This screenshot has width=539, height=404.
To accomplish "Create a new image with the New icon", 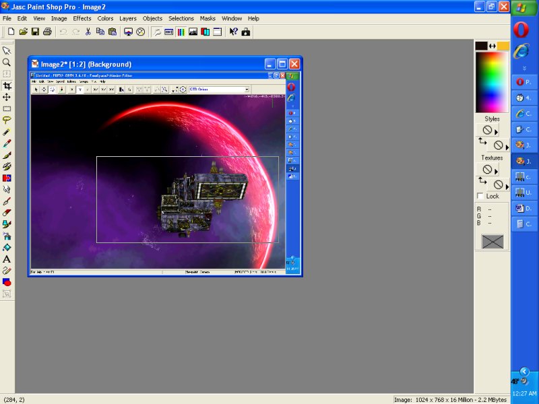I will (11, 32).
